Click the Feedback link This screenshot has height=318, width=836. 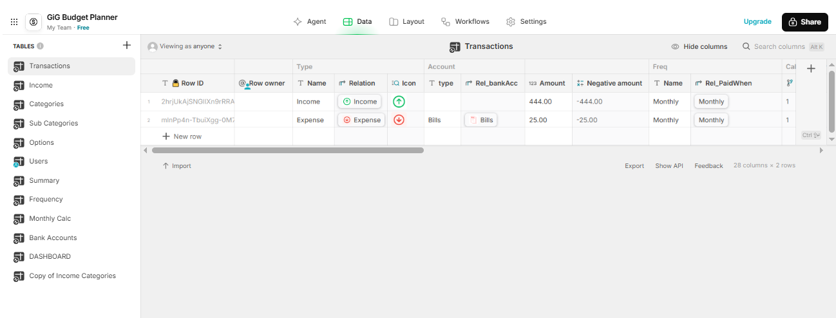pyautogui.click(x=708, y=165)
